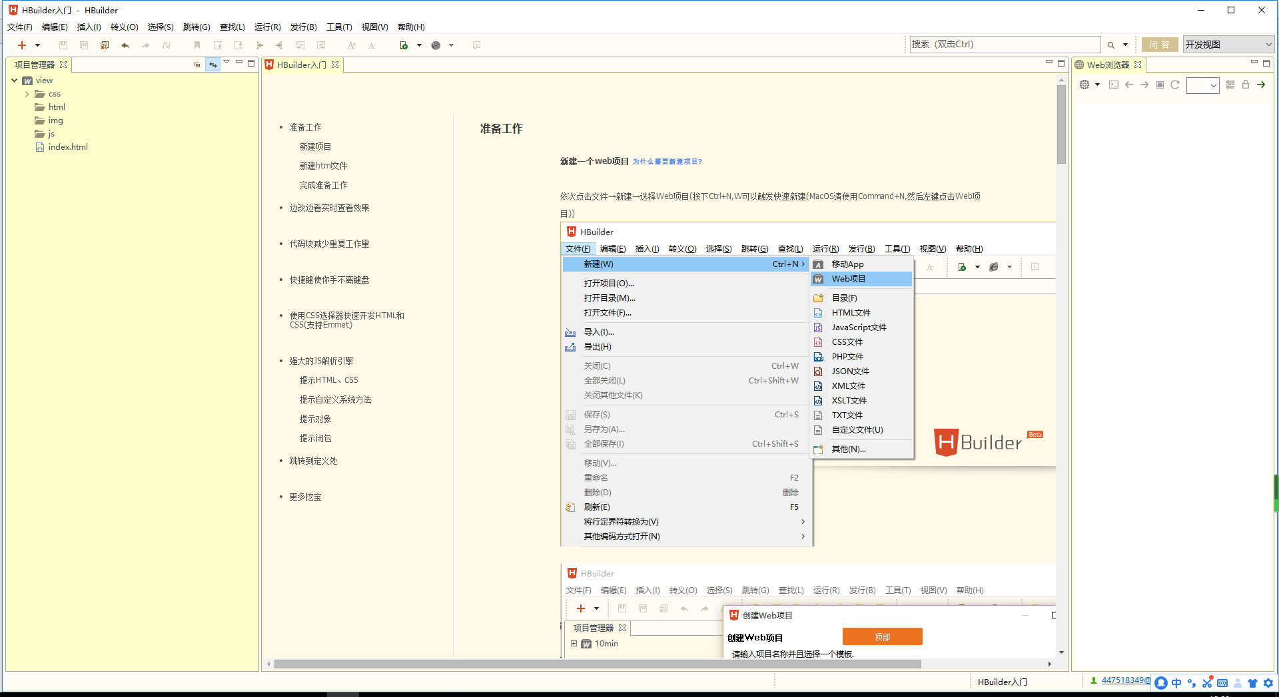This screenshot has height=697, width=1279.
Task: Open dropdown next to Run in browser icon
Action: click(419, 45)
